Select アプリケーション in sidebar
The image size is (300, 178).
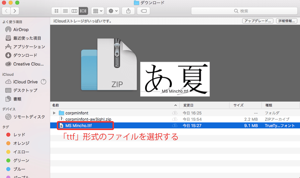coord(29,47)
